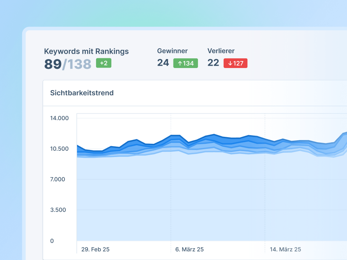Select the 29. Feb 25 date label

click(x=95, y=250)
